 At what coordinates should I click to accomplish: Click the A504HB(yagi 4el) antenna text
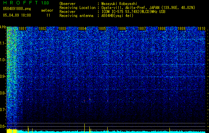pos(117,16)
